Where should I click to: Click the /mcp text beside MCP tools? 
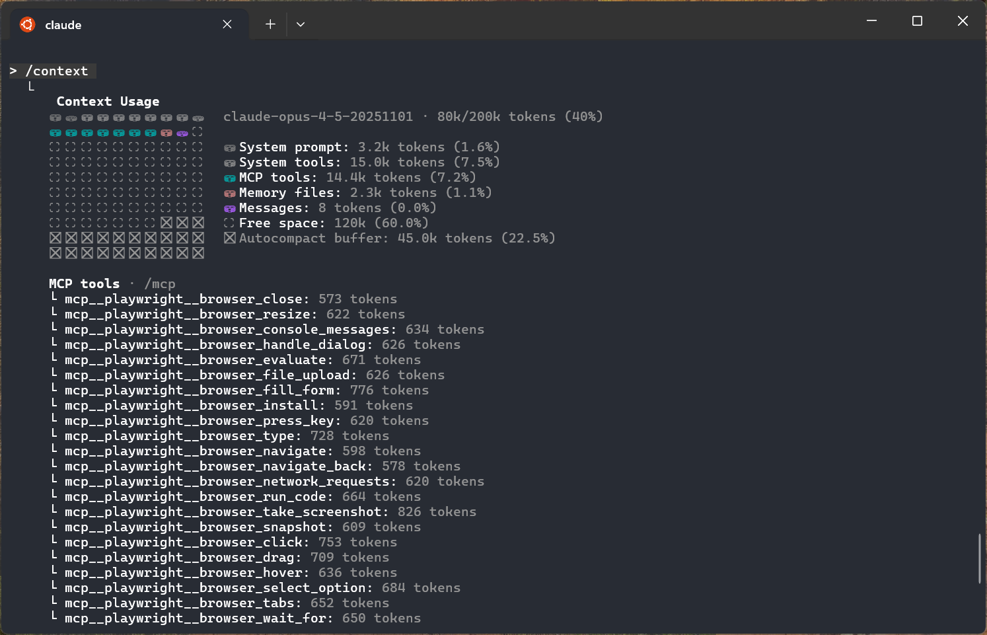pyautogui.click(x=160, y=284)
